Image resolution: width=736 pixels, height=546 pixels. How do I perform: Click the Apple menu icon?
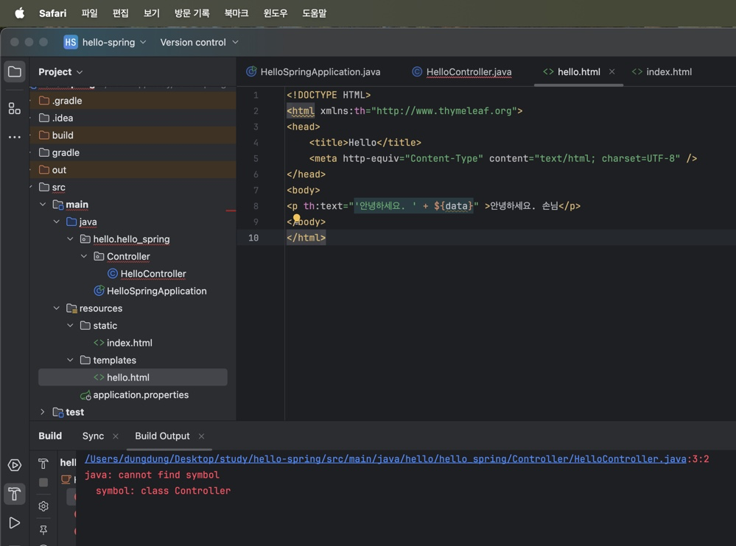[20, 13]
